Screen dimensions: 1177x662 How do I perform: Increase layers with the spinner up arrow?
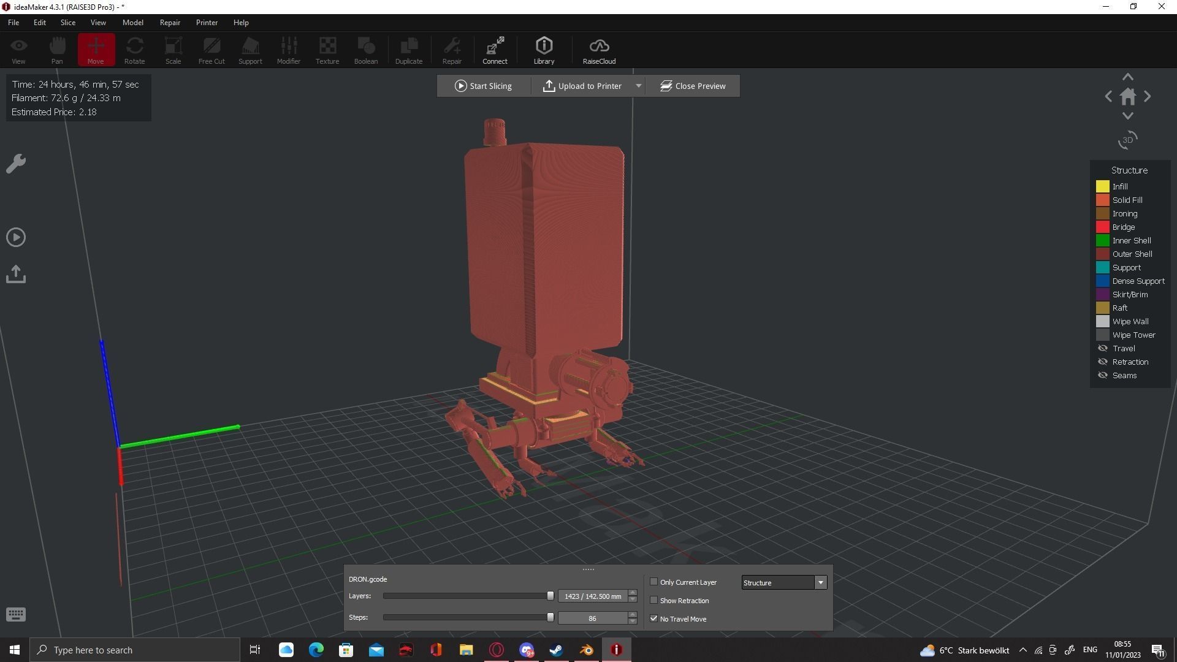coord(632,592)
